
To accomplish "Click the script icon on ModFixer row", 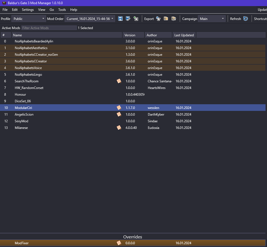I will coord(119,243).
